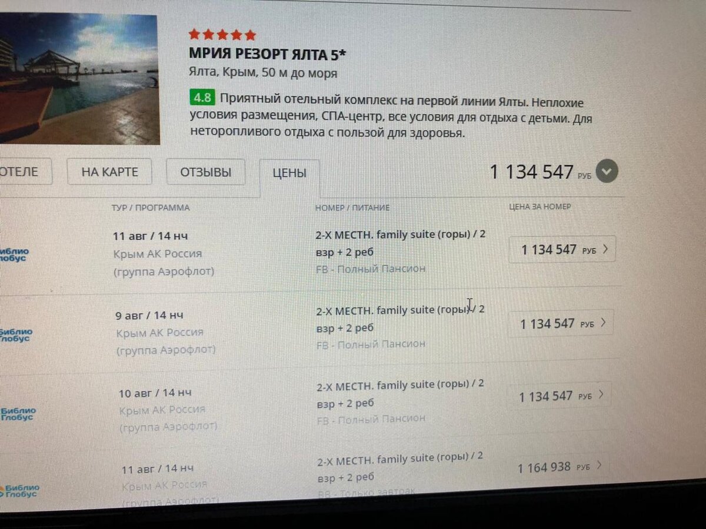
Task: Open the МРИЯ РЕЗОРТ ЯЛТА 5* title
Action: [x=268, y=54]
